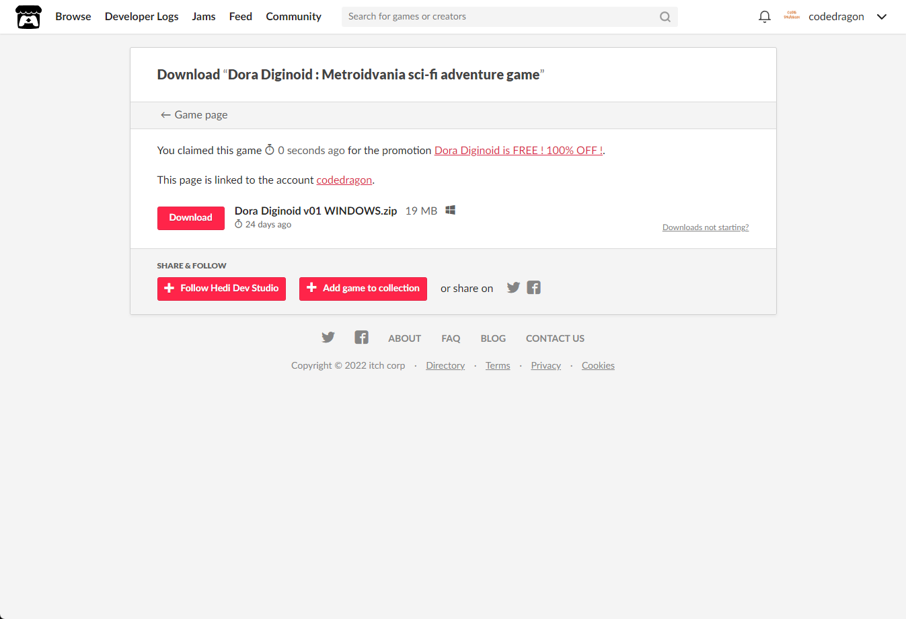
Task: Return to Game page
Action: (x=194, y=115)
